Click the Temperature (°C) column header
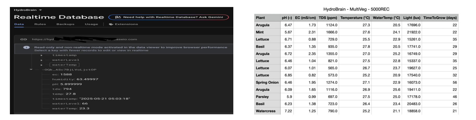 pyautogui.click(x=355, y=18)
